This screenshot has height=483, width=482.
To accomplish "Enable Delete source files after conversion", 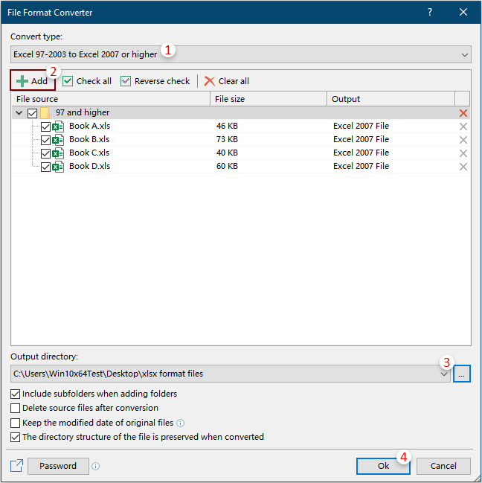I will tap(15, 408).
